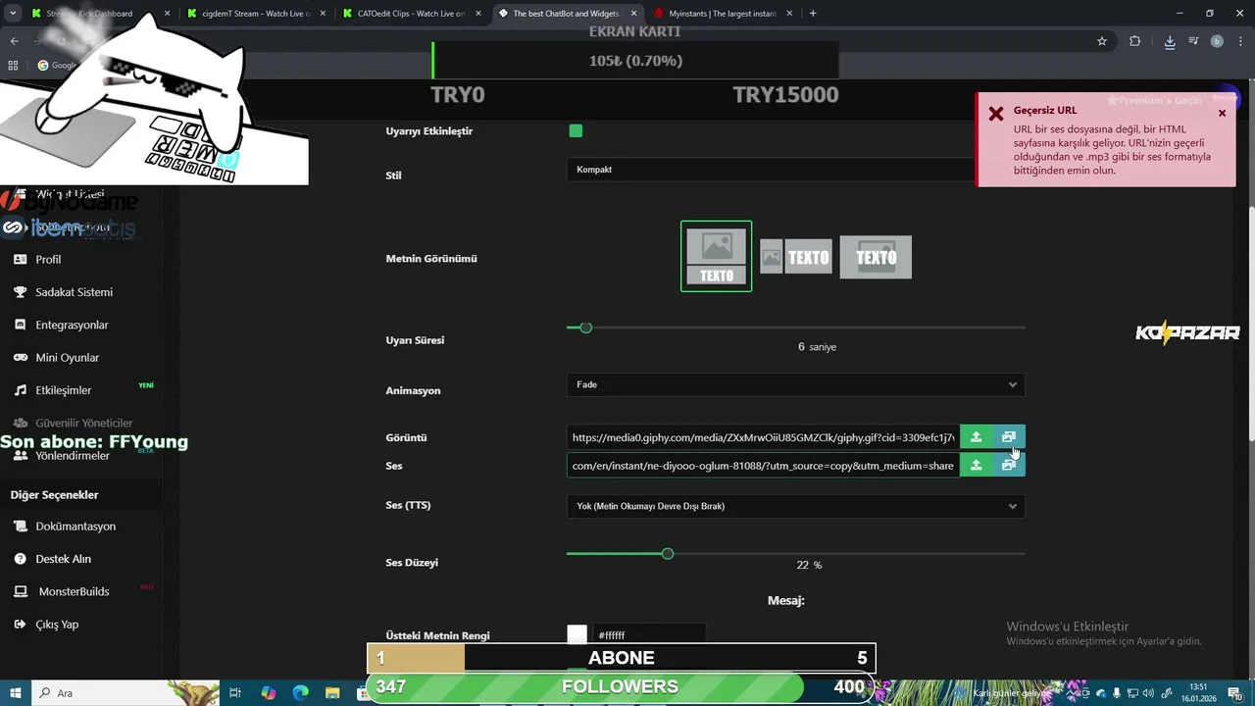
Task: Bookmark this page with the star icon
Action: click(1102, 41)
